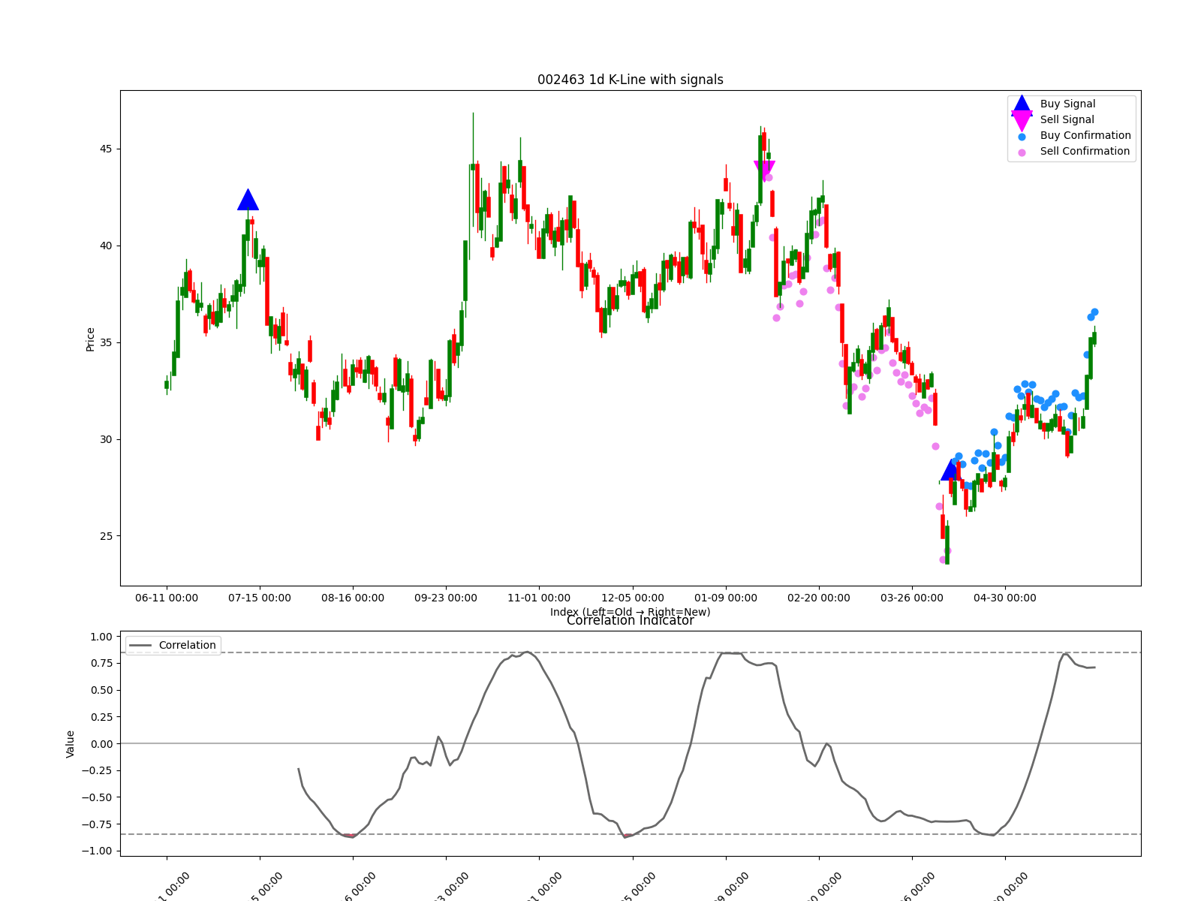
Task: Click the blue buy signal triangle near 07-15
Action: click(248, 200)
